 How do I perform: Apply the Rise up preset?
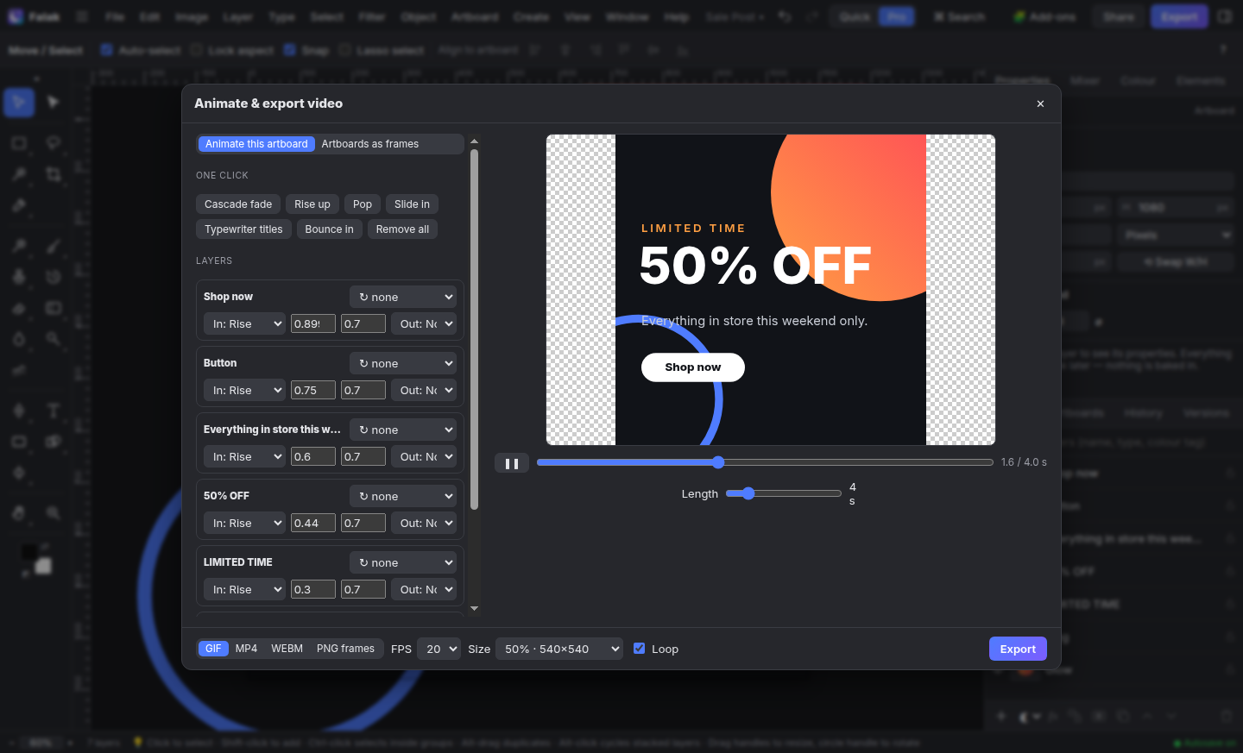312,204
